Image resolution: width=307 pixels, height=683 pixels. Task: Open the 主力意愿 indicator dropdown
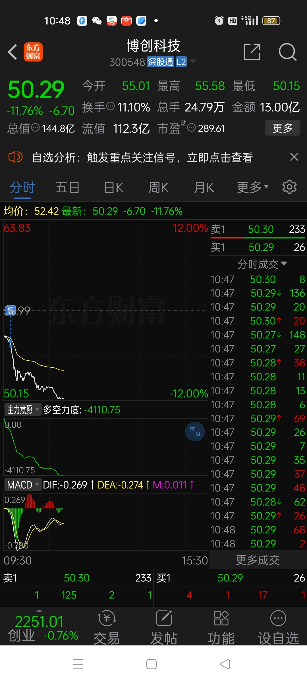(23, 410)
